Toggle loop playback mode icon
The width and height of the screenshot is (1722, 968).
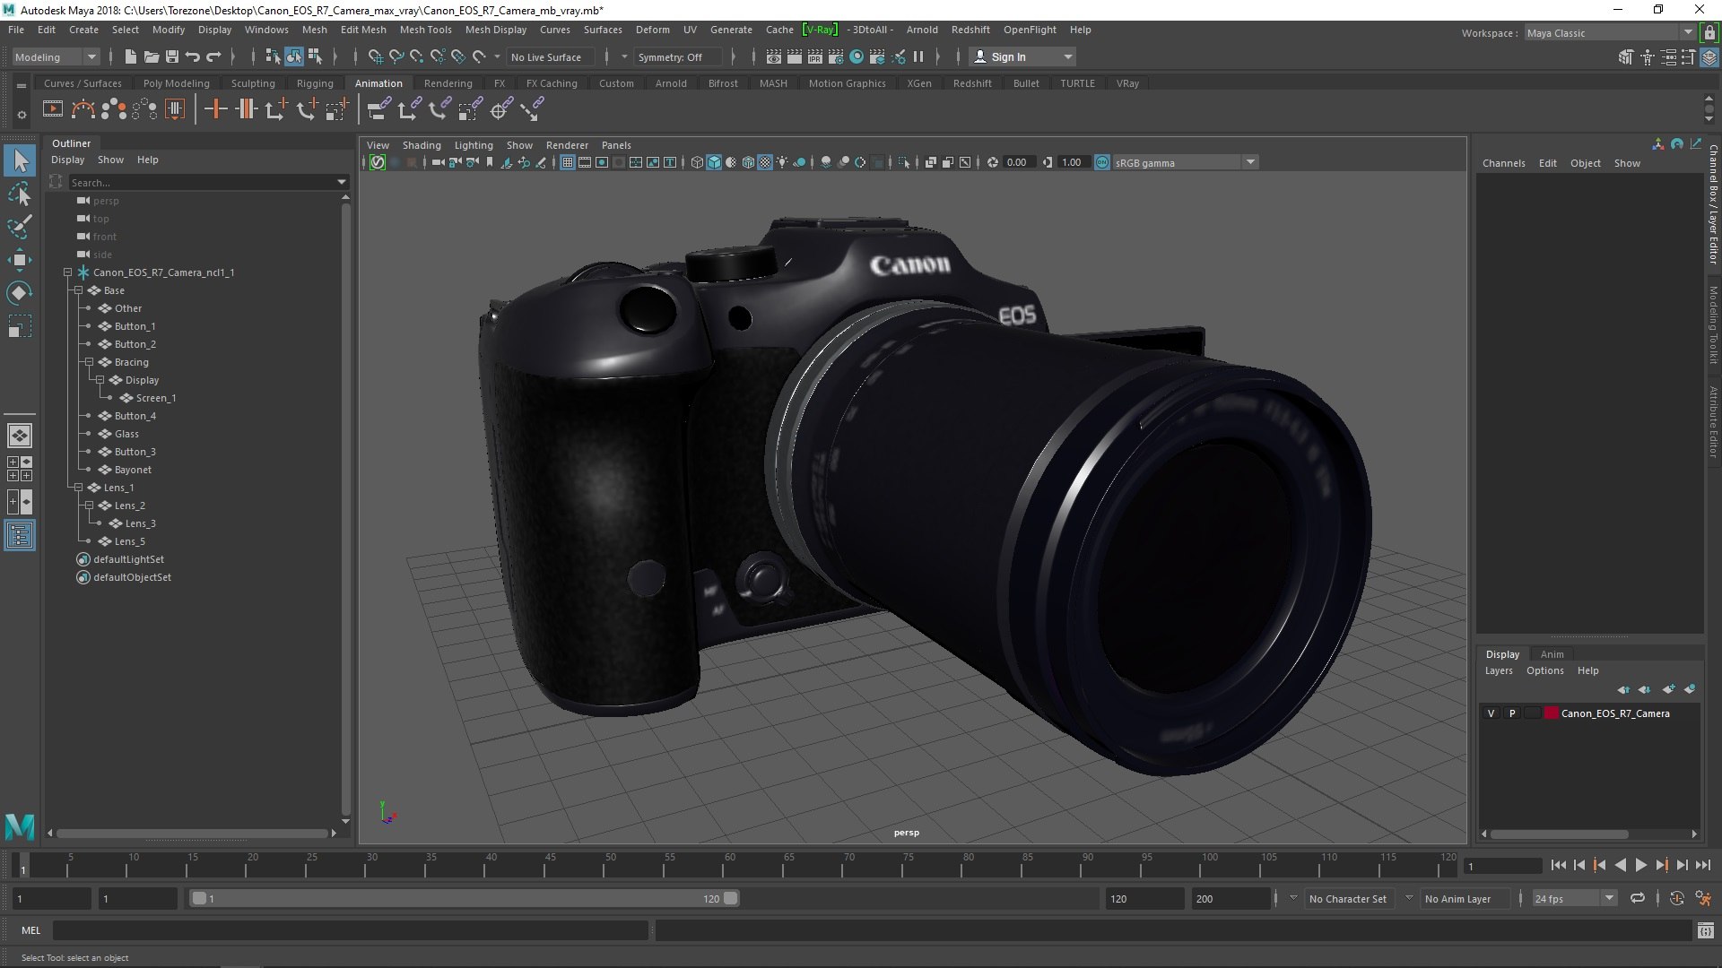[x=1638, y=898]
